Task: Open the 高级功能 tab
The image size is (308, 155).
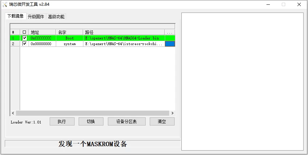Action: click(x=56, y=17)
